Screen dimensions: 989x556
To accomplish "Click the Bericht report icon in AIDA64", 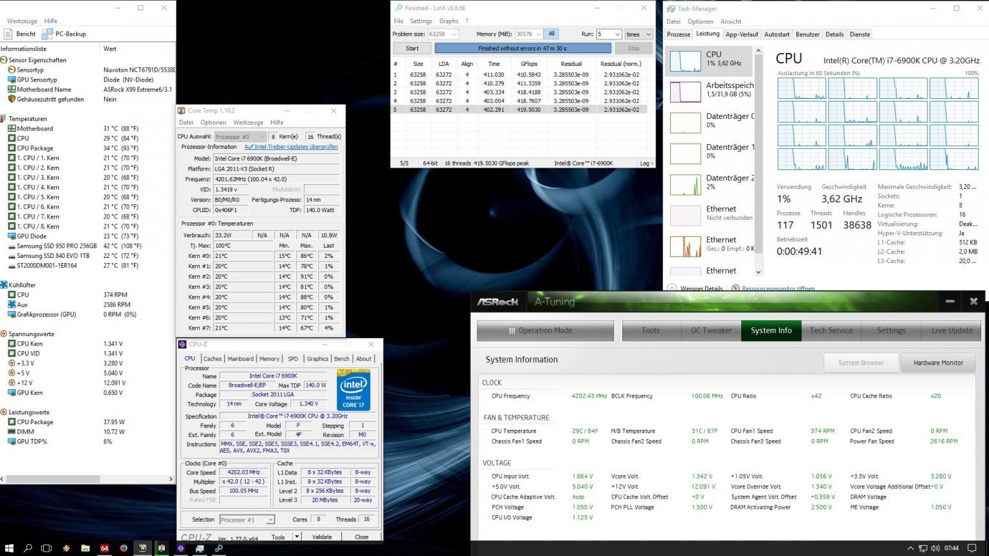I will coord(7,34).
